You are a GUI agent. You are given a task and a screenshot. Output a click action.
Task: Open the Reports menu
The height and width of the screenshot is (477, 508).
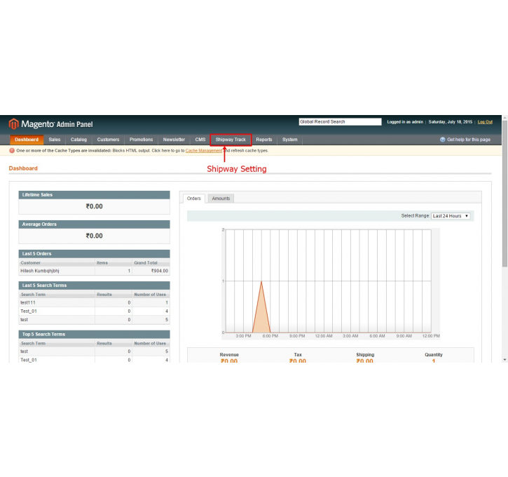click(264, 140)
